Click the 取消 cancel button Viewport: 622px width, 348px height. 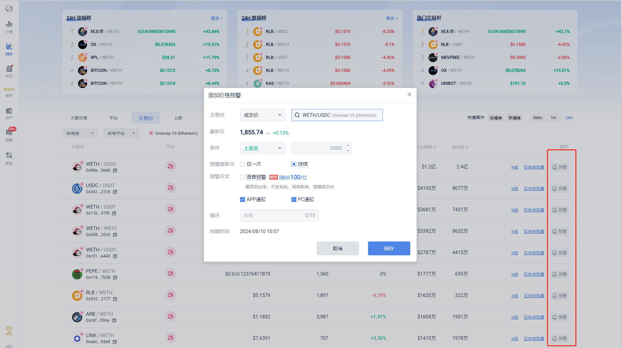[x=337, y=248]
